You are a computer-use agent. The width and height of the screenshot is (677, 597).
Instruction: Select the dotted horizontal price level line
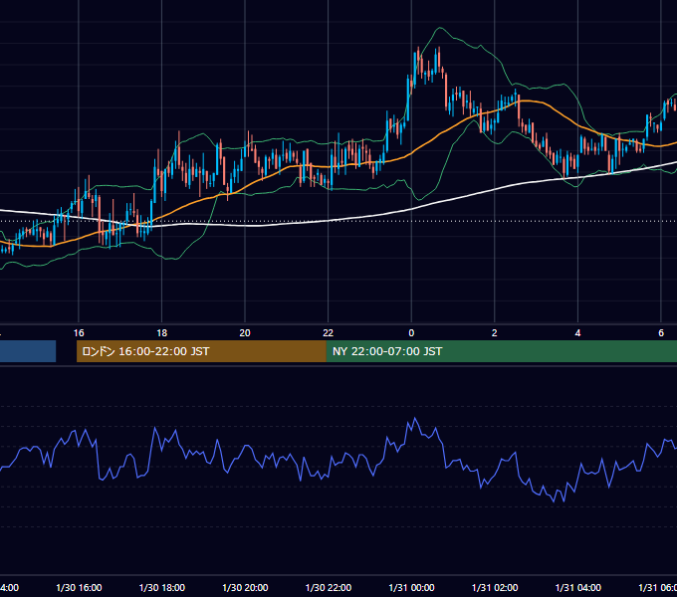point(338,221)
